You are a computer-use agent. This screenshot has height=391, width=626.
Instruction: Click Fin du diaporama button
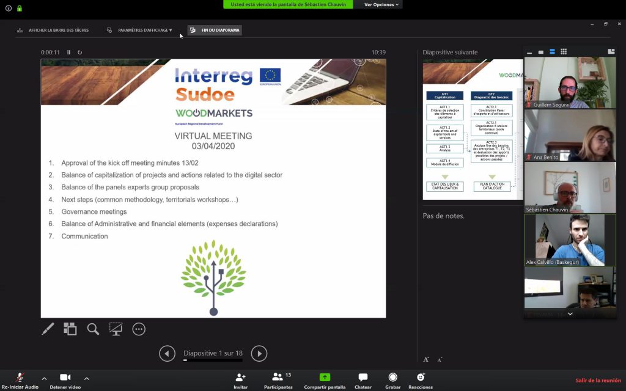(215, 31)
